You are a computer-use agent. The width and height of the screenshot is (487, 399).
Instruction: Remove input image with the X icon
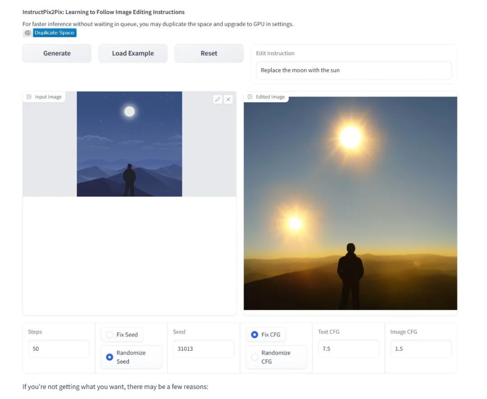pyautogui.click(x=228, y=99)
